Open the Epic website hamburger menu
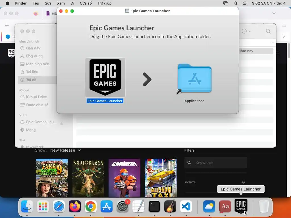The width and height of the screenshot is (291, 218). click(278, 53)
